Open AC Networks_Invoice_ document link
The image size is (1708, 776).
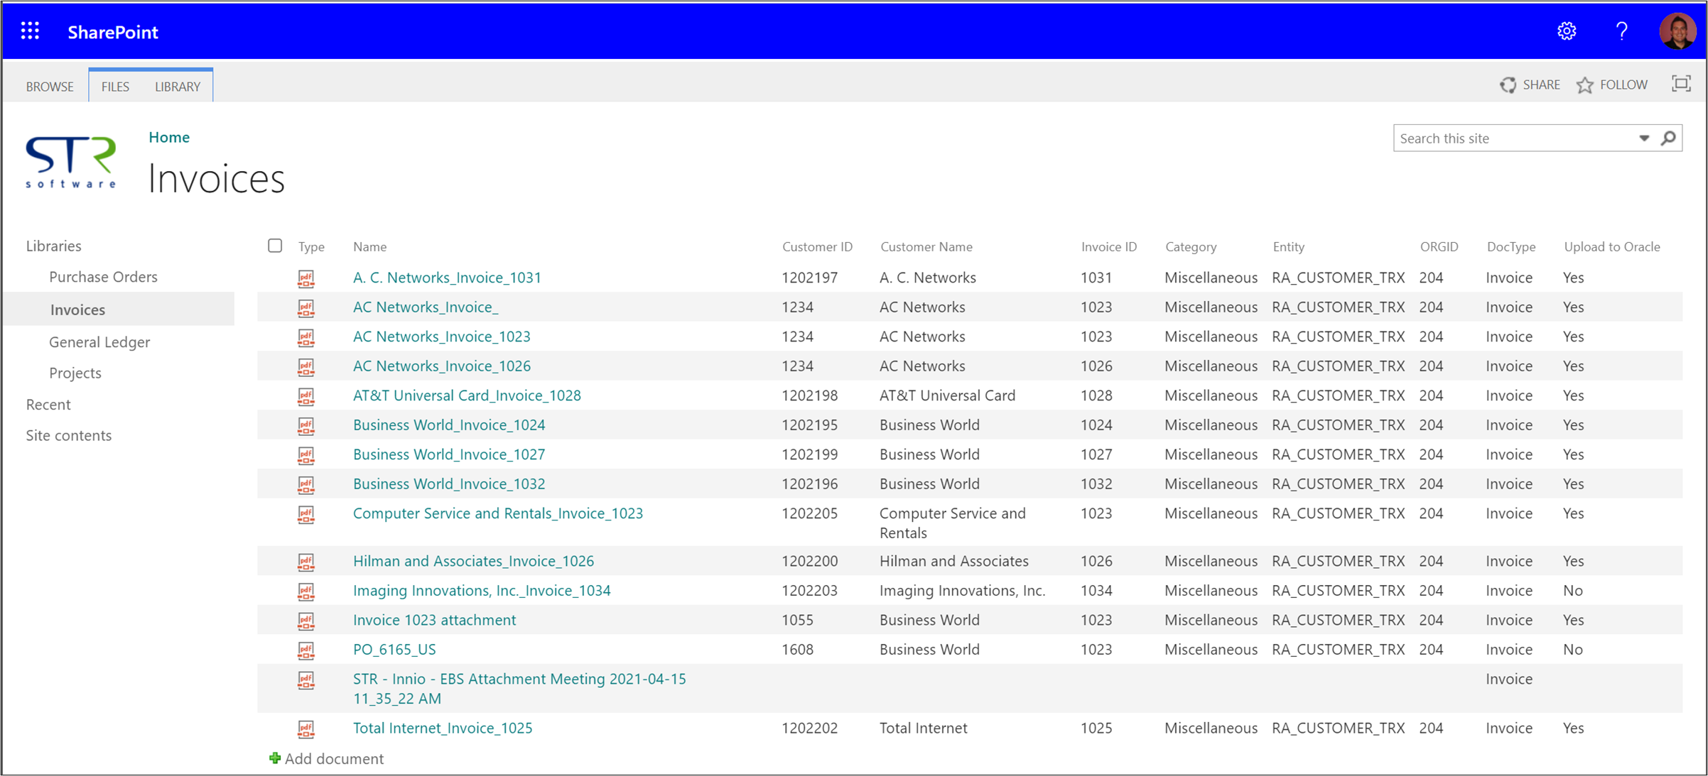(426, 307)
